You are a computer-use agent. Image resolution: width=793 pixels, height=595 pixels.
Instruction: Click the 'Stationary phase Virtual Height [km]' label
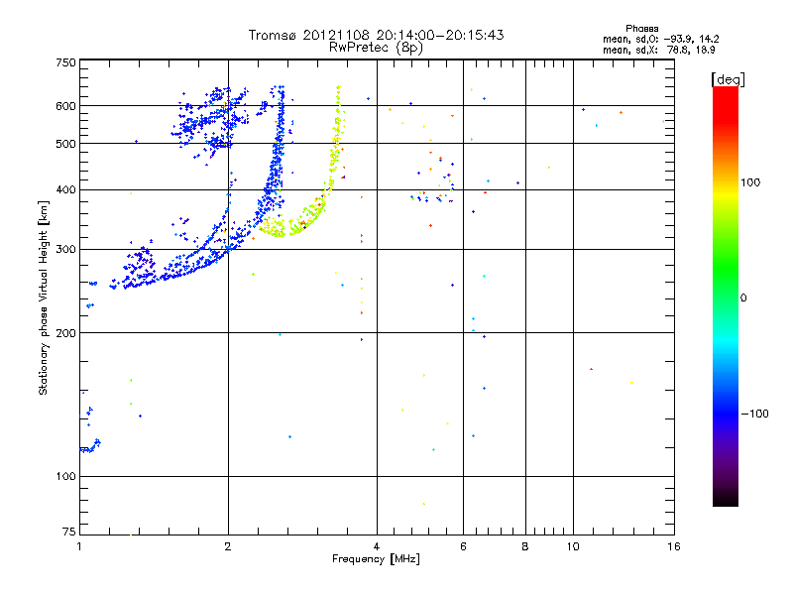click(44, 297)
